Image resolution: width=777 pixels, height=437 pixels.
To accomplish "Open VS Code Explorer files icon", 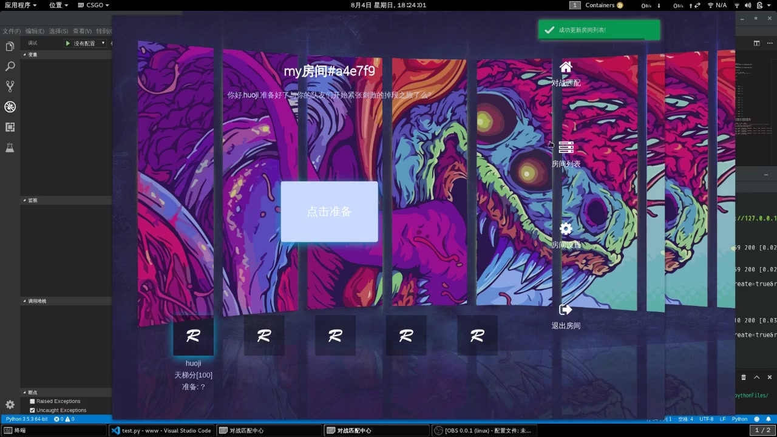I will click(x=10, y=47).
